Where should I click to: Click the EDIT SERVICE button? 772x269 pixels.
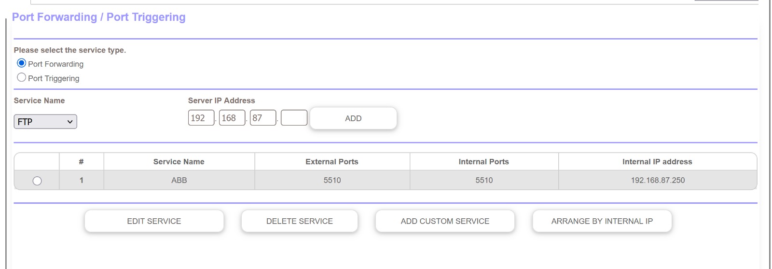click(154, 221)
